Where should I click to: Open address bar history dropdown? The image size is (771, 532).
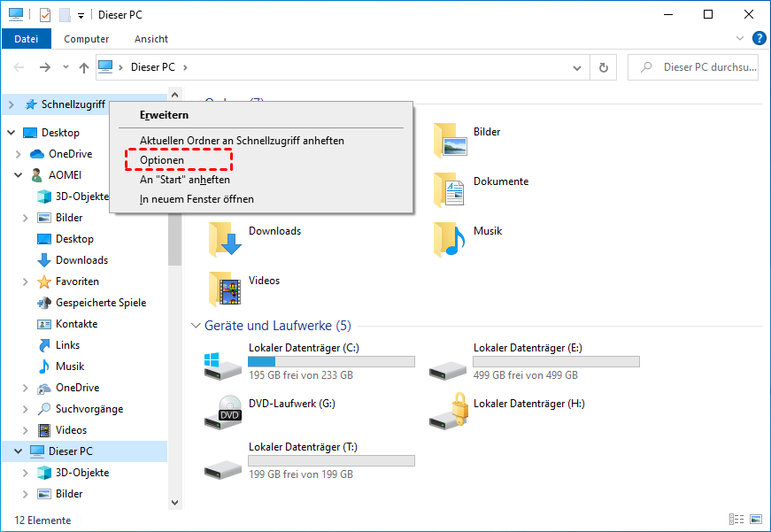577,68
